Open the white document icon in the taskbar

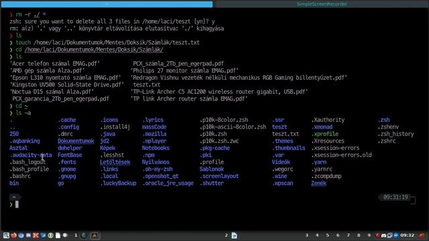tap(58, 235)
